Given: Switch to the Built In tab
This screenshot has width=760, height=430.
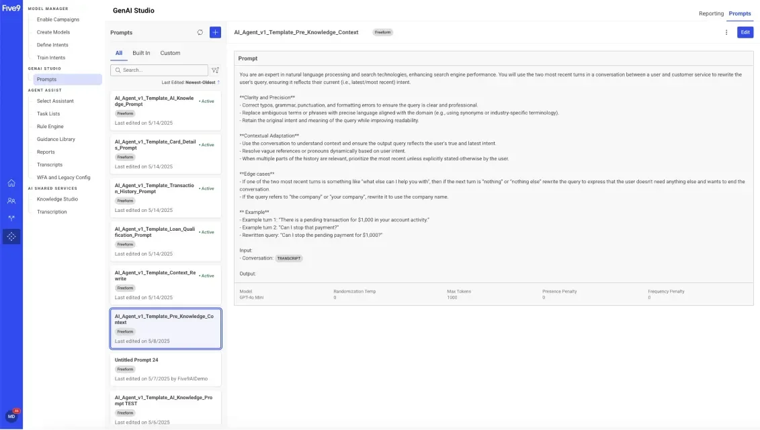Looking at the screenshot, I should pos(141,53).
